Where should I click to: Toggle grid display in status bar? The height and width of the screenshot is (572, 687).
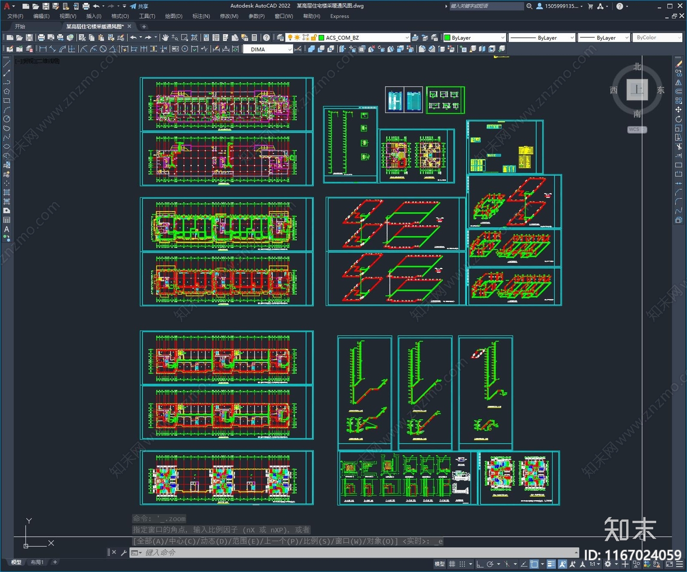point(452,564)
